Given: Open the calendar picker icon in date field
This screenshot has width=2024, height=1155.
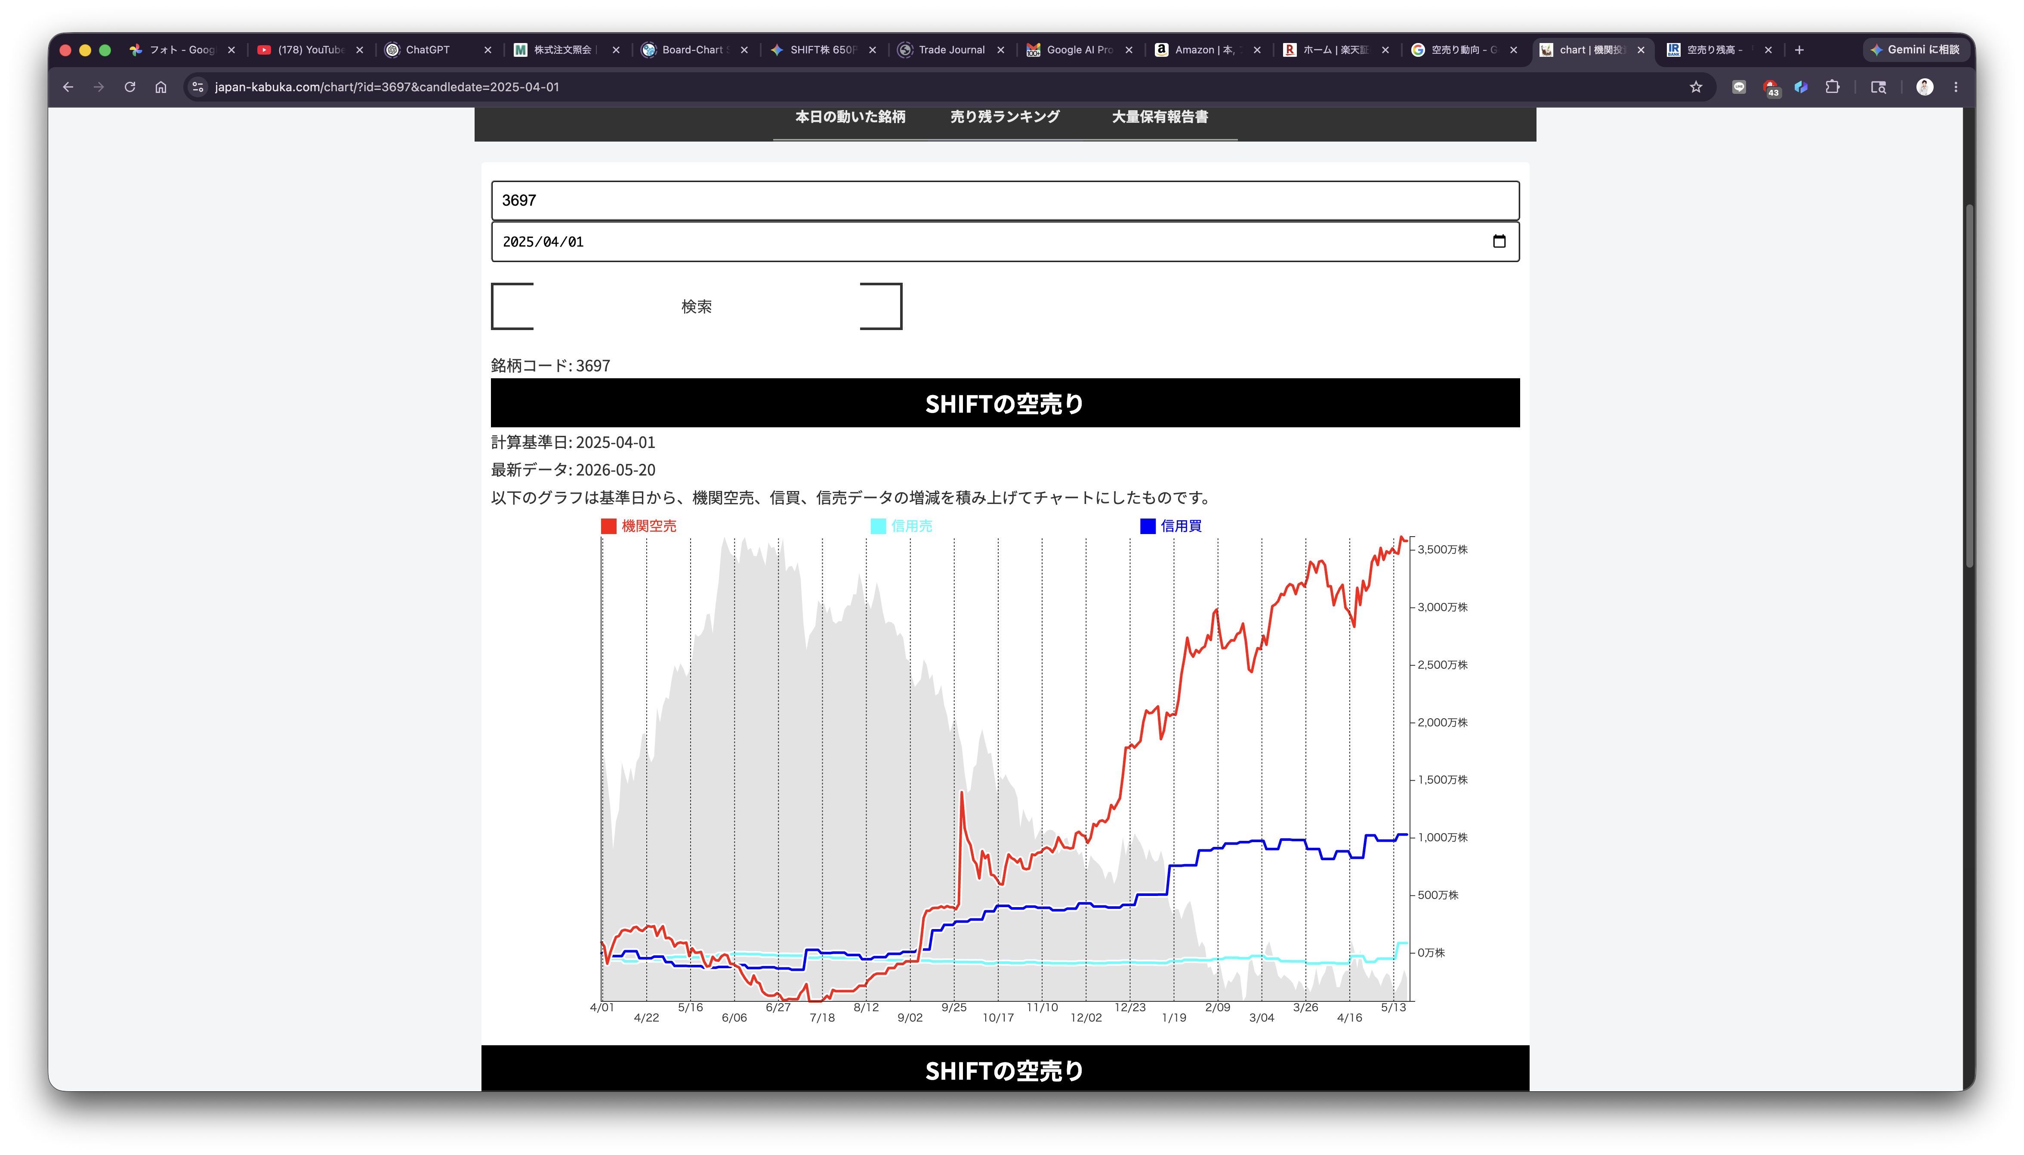Looking at the screenshot, I should [1499, 241].
